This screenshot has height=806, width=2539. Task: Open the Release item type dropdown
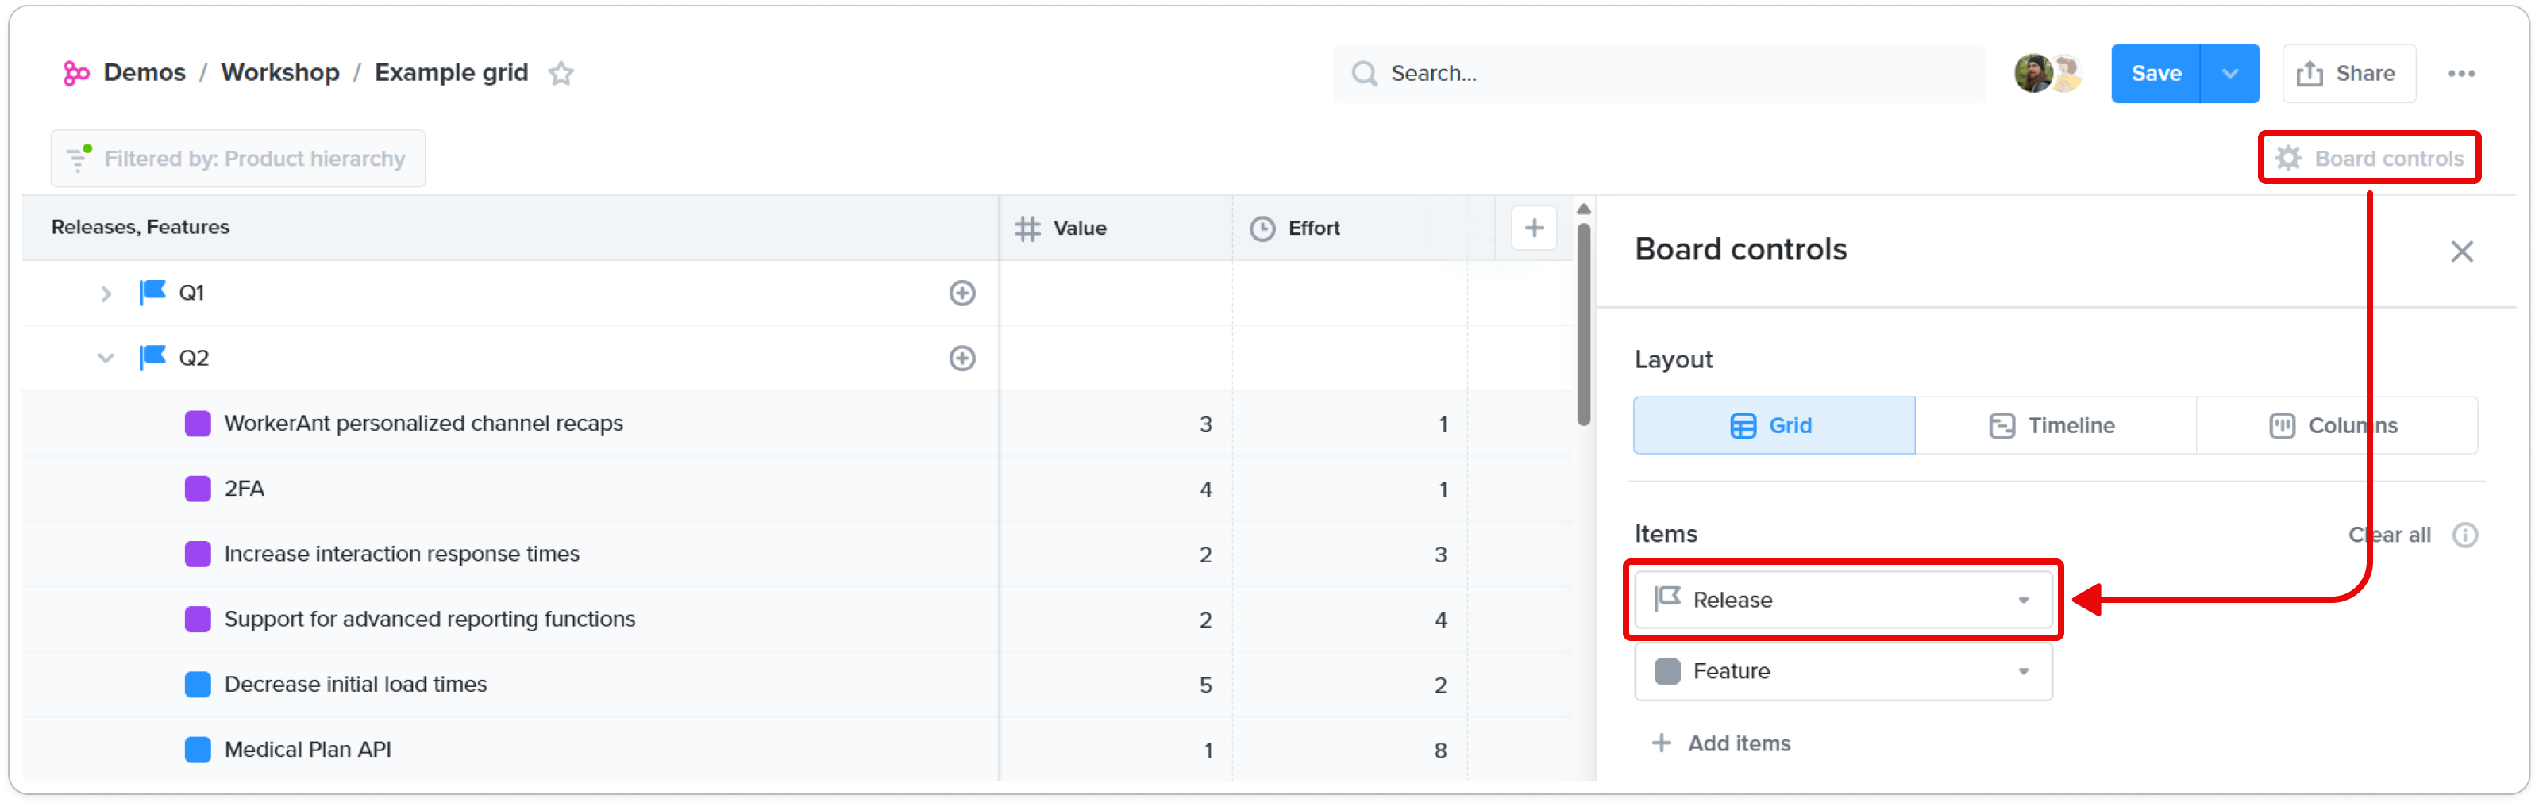point(1842,599)
